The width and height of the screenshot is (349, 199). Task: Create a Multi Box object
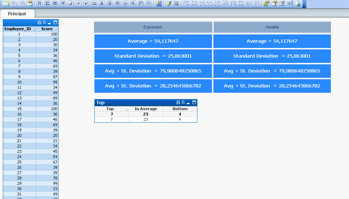pos(63,3)
